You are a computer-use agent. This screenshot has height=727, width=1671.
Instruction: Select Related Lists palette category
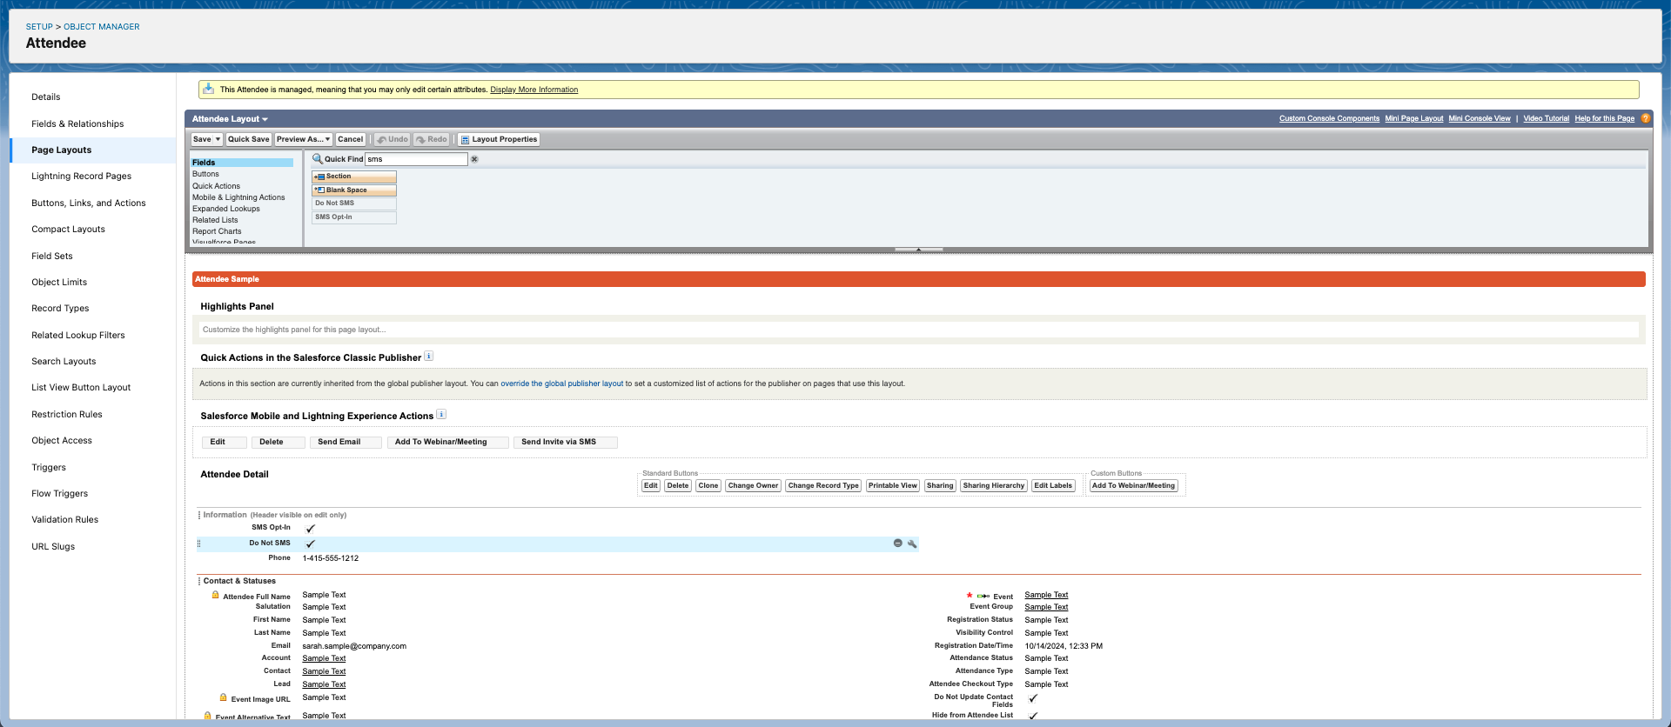point(215,220)
